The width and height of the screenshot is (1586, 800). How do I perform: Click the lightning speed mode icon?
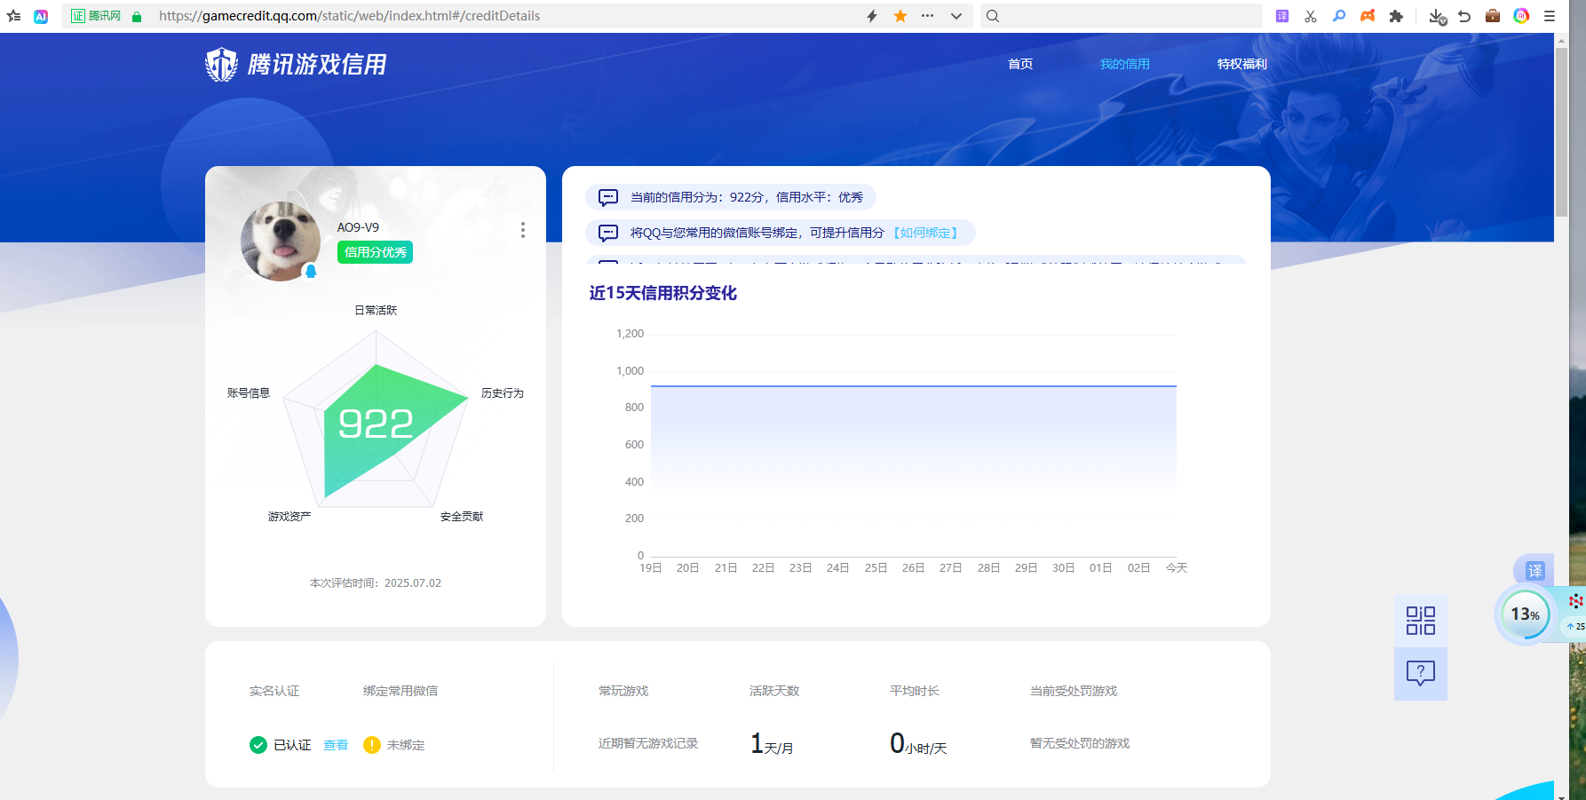point(872,16)
